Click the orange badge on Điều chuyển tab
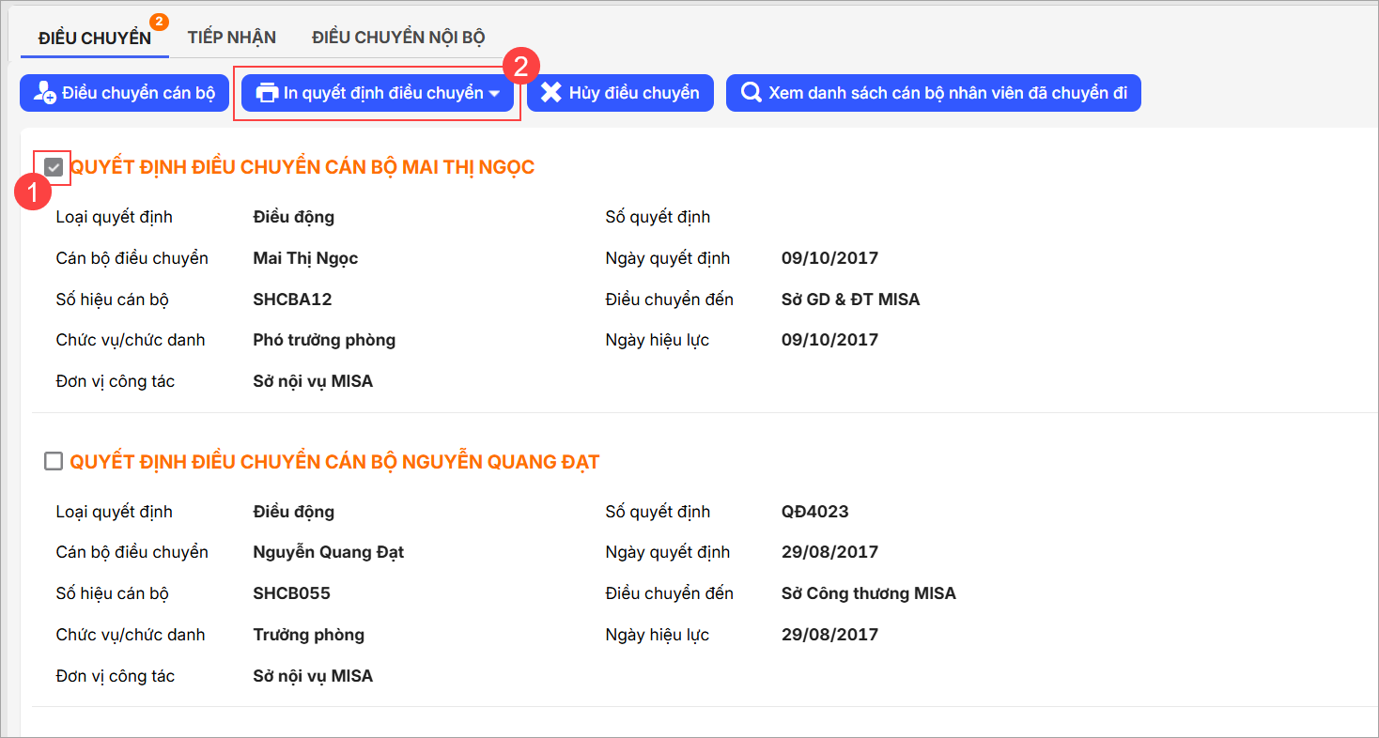The width and height of the screenshot is (1379, 738). pyautogui.click(x=160, y=22)
